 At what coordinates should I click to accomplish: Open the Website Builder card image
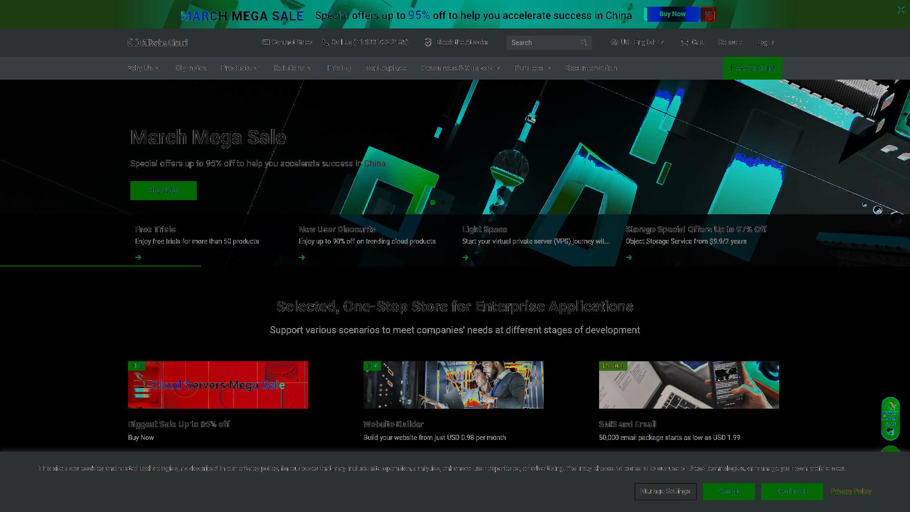pyautogui.click(x=454, y=385)
